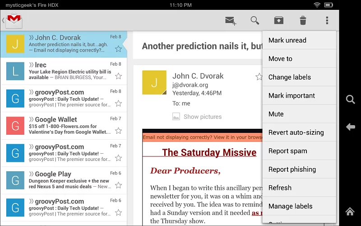This screenshot has width=361, height=226.
Task: Tap the L avatar for lrec
Action: click(x=15, y=71)
